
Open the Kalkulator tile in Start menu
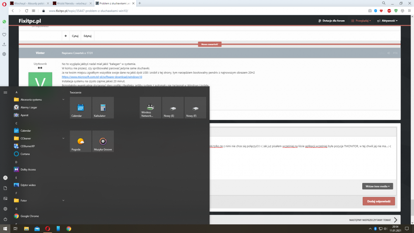coord(103,108)
